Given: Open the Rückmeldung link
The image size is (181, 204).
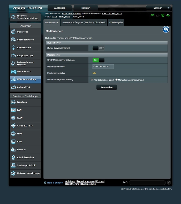Looking at the screenshot, I should tap(88, 184).
